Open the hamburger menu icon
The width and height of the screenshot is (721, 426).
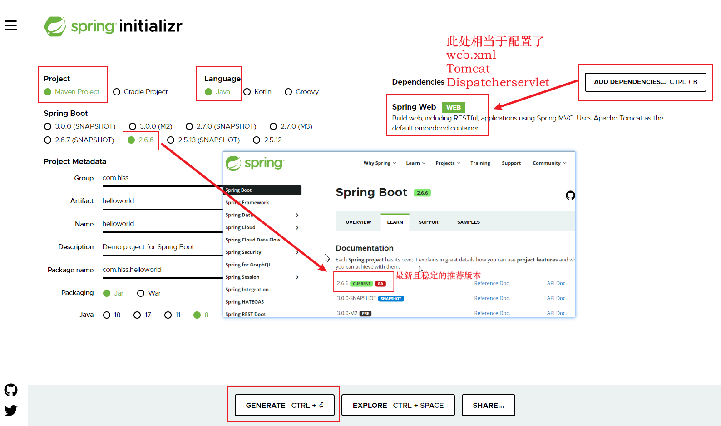11,25
